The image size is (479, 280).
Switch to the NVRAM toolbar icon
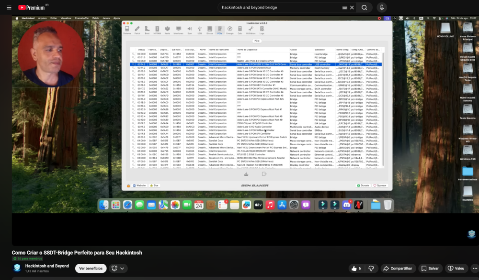tap(157, 30)
